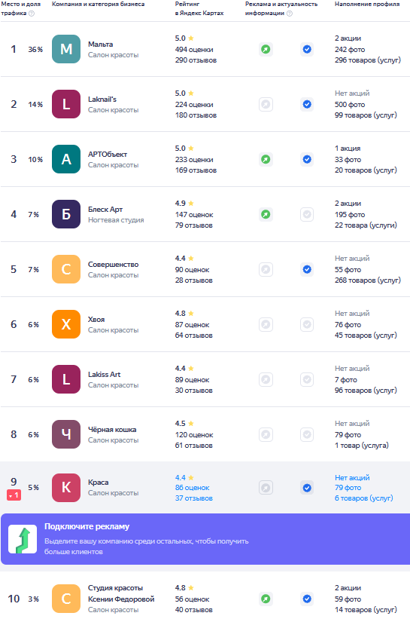Viewport: 410px width, 622px height.
Task: Click the green advertising icon for АРТОбъект
Action: pyautogui.click(x=266, y=160)
